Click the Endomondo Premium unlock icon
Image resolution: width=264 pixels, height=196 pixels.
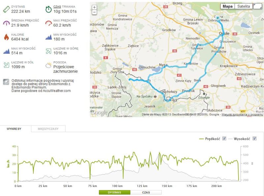(x=6, y=82)
